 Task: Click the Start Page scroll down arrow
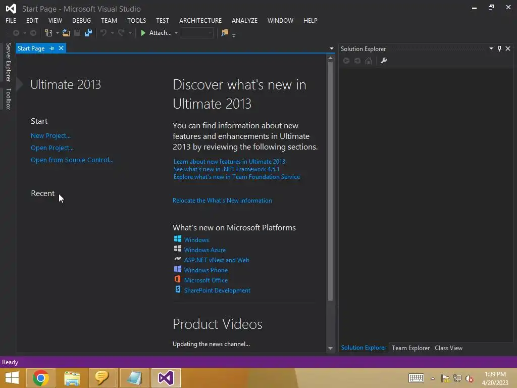(x=330, y=348)
